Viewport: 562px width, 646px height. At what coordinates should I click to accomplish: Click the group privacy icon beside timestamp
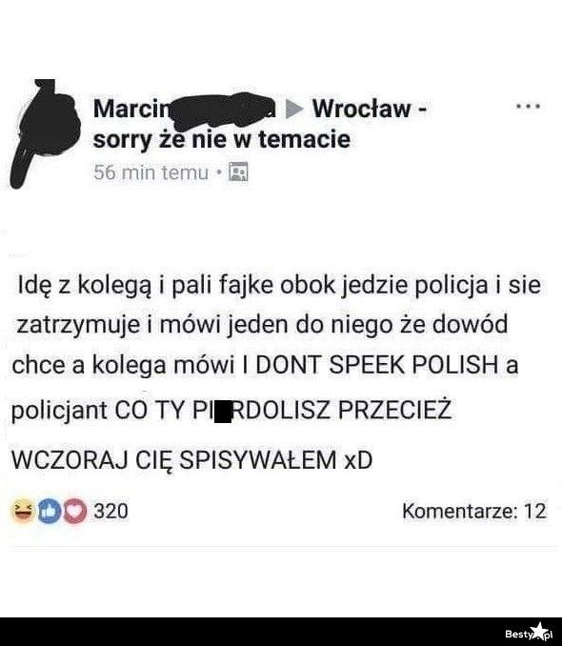(238, 172)
